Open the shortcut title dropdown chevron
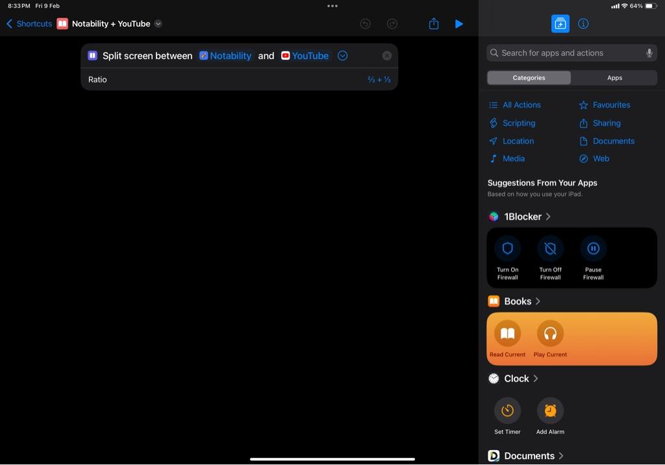Viewport: 665px width, 465px height. coord(158,24)
